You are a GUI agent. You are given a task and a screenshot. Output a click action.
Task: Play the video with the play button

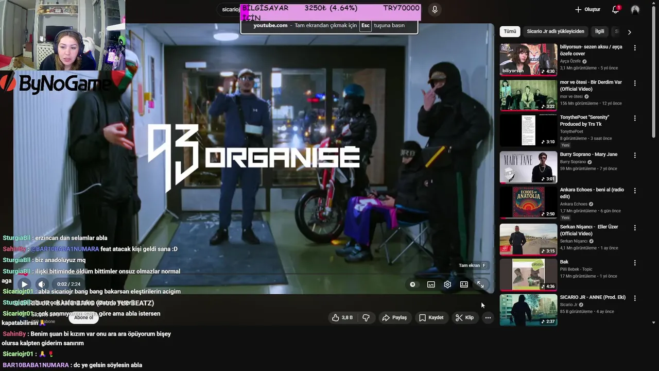tap(24, 284)
